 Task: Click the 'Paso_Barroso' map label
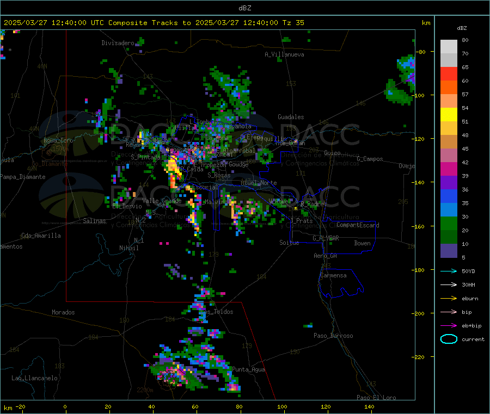[333, 336]
